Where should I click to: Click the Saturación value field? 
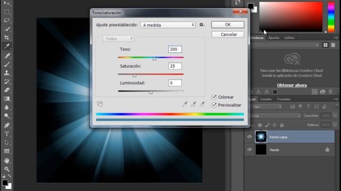pyautogui.click(x=175, y=66)
